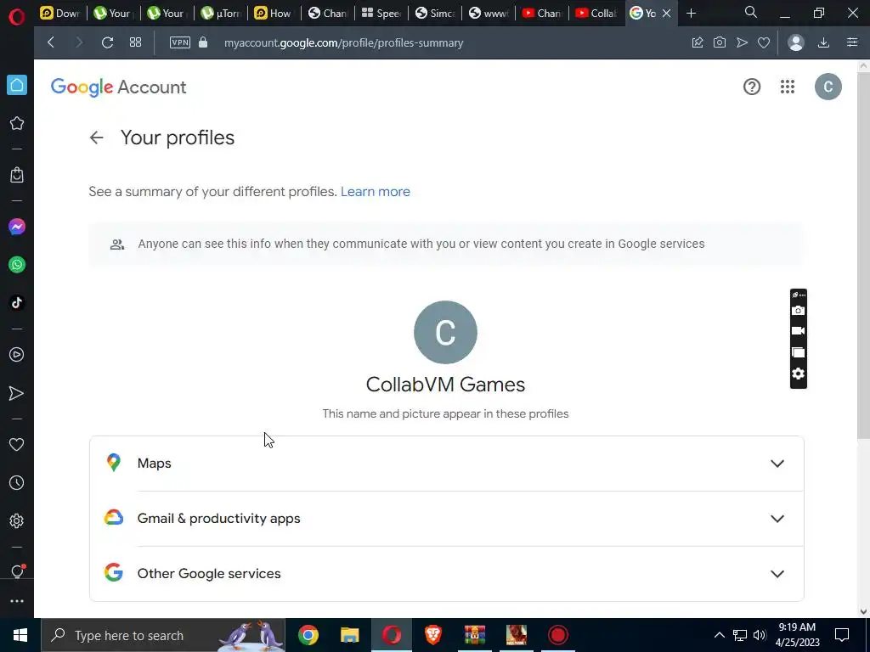Open volume control in system tray
870x652 pixels.
tap(760, 635)
